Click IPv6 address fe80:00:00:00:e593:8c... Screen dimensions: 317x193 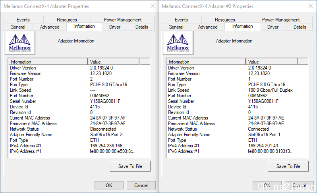pyautogui.click(x=113, y=151)
